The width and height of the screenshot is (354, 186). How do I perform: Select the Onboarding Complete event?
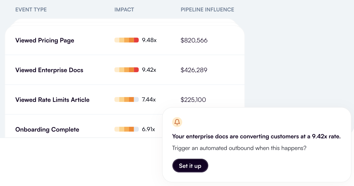[47, 129]
